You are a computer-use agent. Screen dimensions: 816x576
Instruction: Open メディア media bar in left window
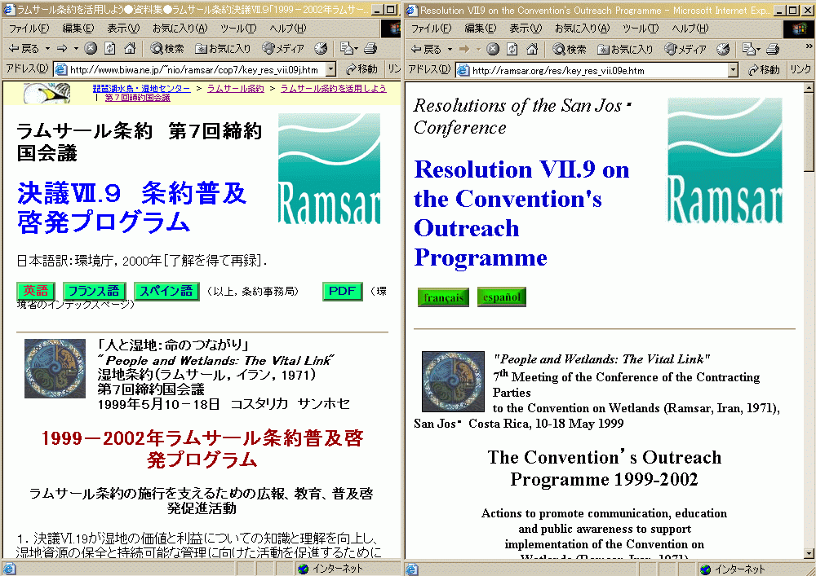(x=283, y=49)
